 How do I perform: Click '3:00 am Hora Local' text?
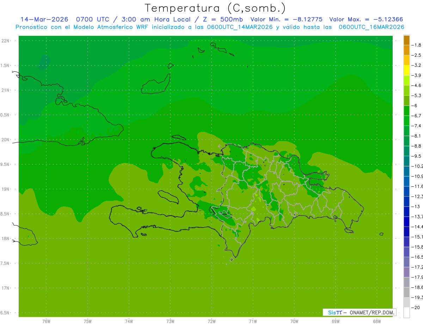[156, 19]
